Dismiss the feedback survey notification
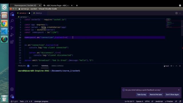 coord(179,90)
